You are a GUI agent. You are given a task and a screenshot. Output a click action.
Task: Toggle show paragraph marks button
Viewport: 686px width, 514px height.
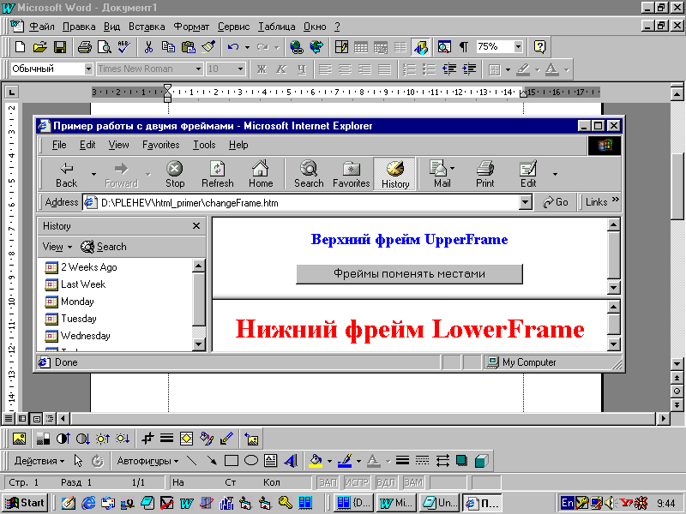(x=464, y=47)
